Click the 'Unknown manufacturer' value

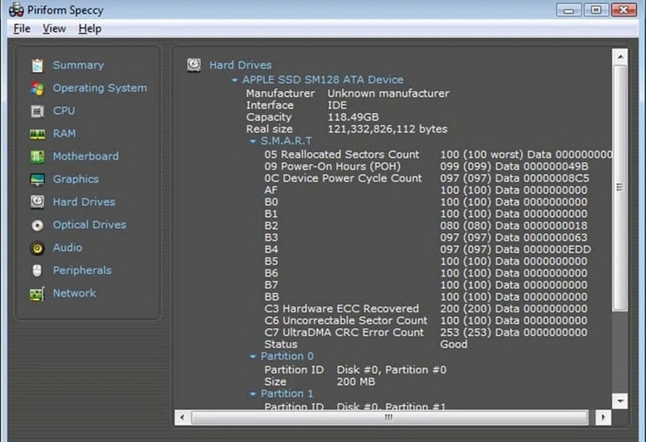(388, 94)
